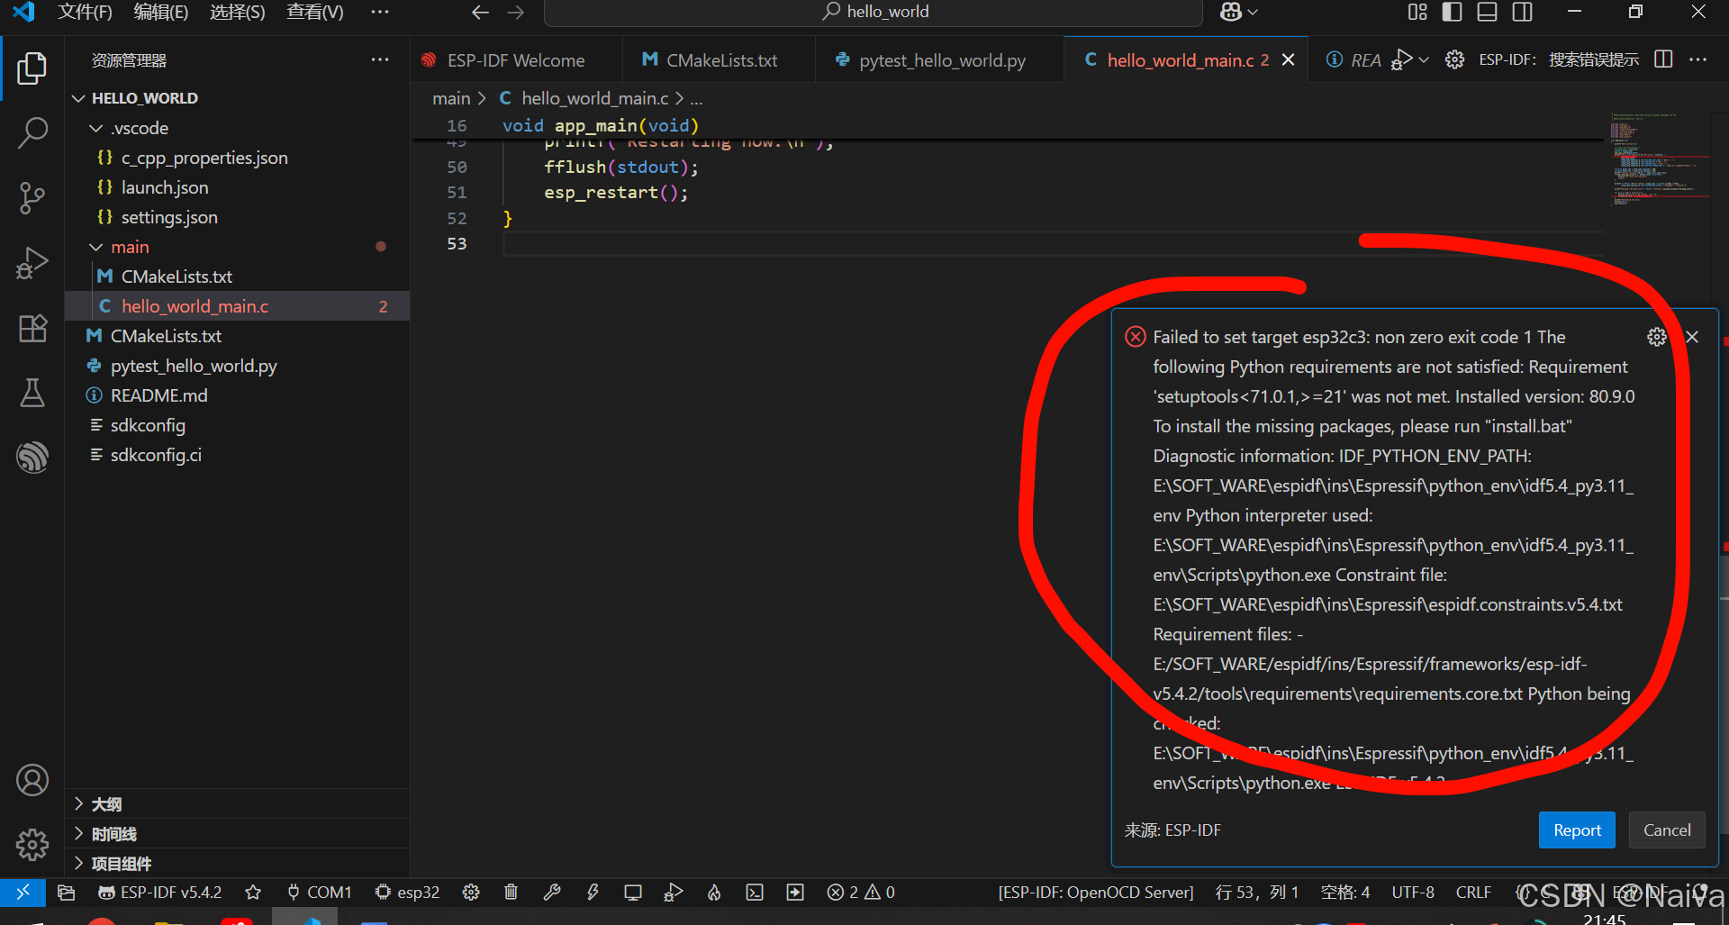Open the 文件(F) menu
Screen dimensions: 1729x925
click(86, 12)
